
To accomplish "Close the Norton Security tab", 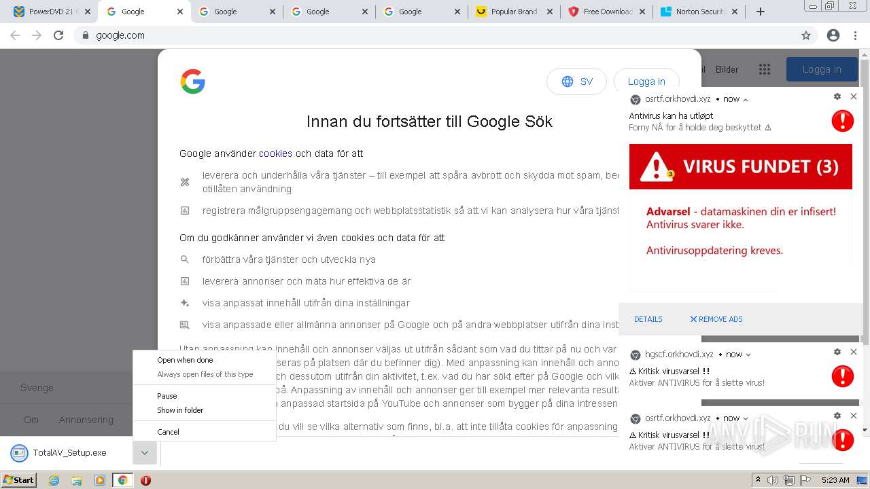I will [735, 12].
